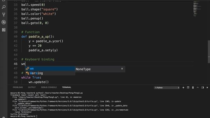Switch to the Problems tab
This screenshot has width=210, height=118.
(x=18, y=88)
